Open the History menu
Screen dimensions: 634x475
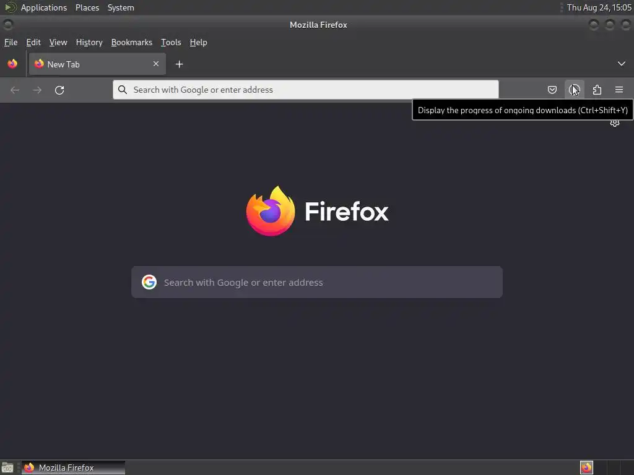89,42
